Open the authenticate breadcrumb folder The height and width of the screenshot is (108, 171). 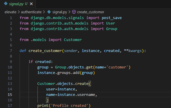[x=31, y=12]
